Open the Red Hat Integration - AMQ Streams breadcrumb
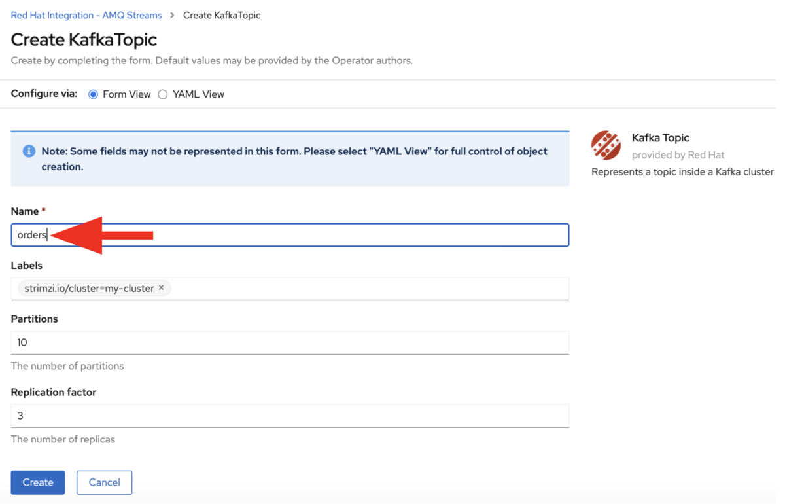The width and height of the screenshot is (785, 504). [x=86, y=15]
